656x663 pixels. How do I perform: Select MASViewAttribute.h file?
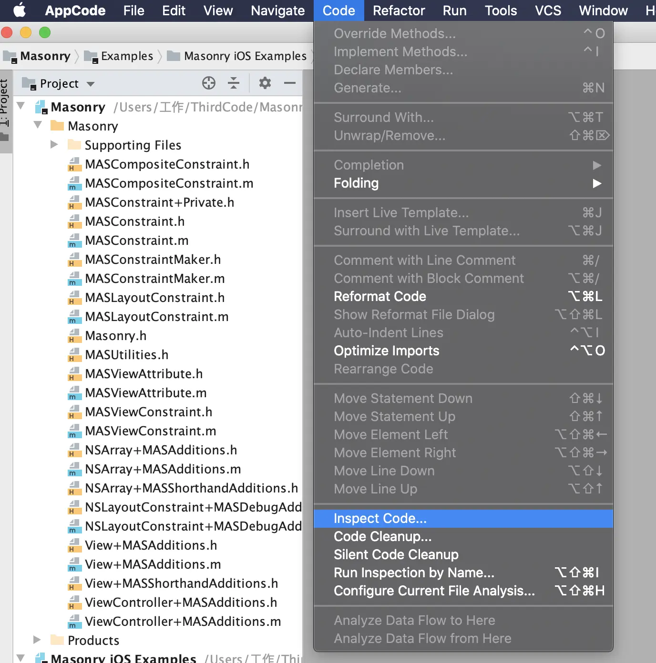tap(144, 374)
